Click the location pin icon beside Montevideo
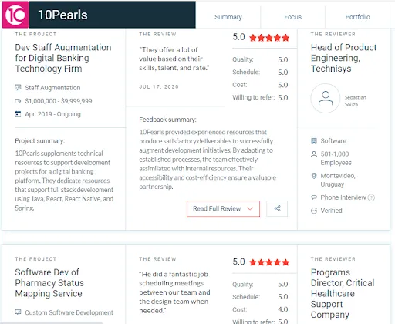395x324 pixels. [314, 176]
